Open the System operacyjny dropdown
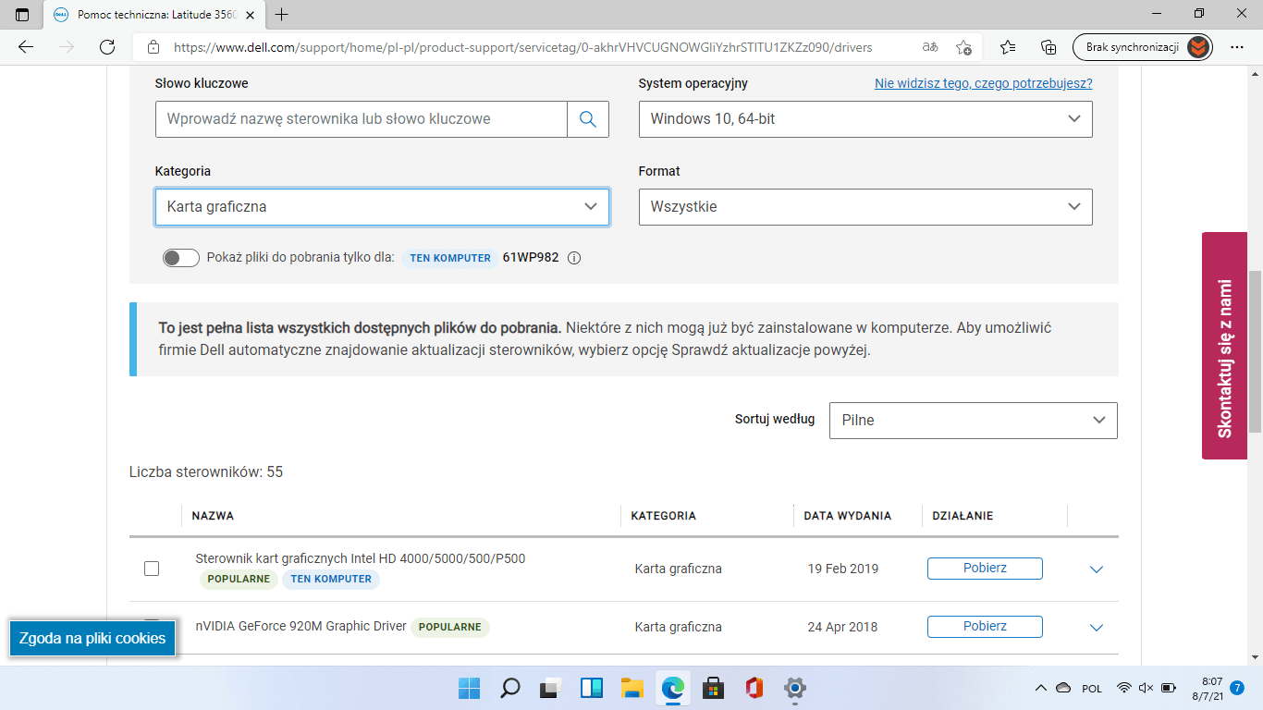Image resolution: width=1263 pixels, height=710 pixels. click(x=865, y=119)
